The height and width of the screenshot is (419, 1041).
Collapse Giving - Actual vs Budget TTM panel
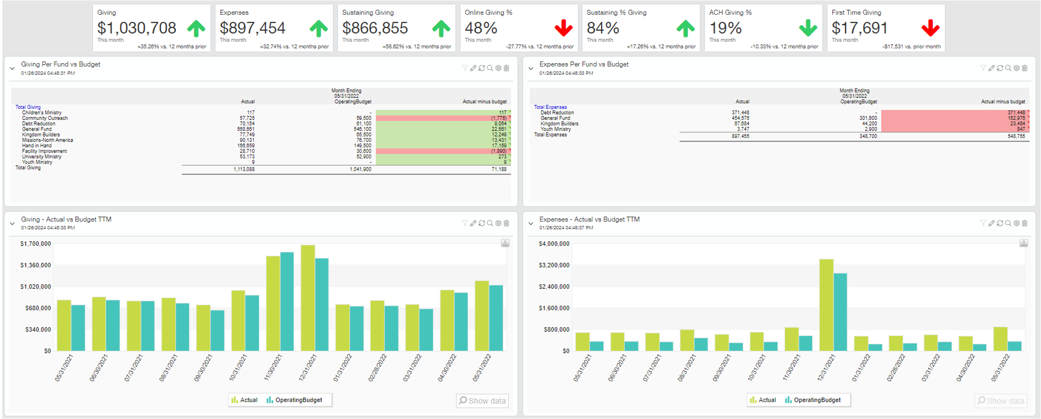(12, 224)
